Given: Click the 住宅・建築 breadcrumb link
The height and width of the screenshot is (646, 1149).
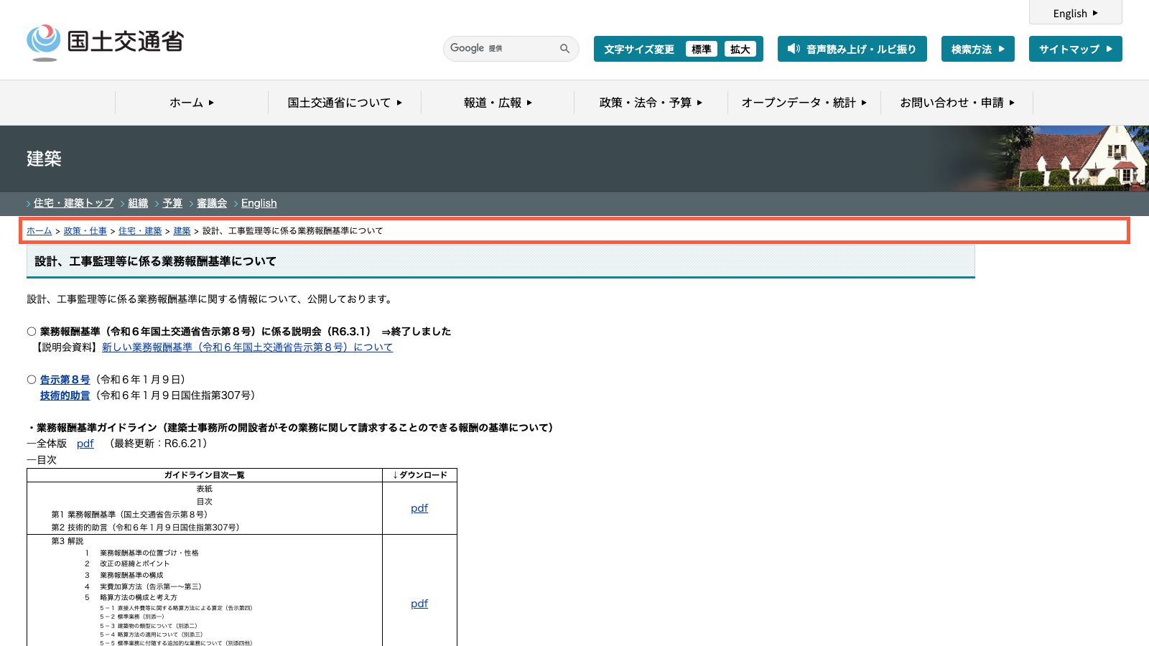Looking at the screenshot, I should point(140,231).
